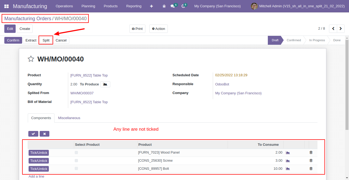This screenshot has width=349, height=180.
Task: Click the Cancel button
Action: (x=61, y=40)
